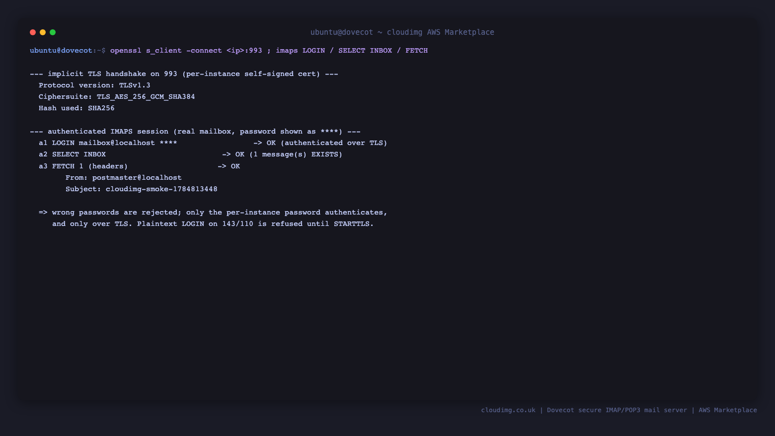Click the yellow minimize window dot

[x=43, y=32]
